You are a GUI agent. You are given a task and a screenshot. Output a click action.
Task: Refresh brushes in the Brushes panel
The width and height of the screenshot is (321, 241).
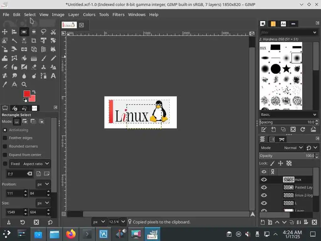[303, 129]
